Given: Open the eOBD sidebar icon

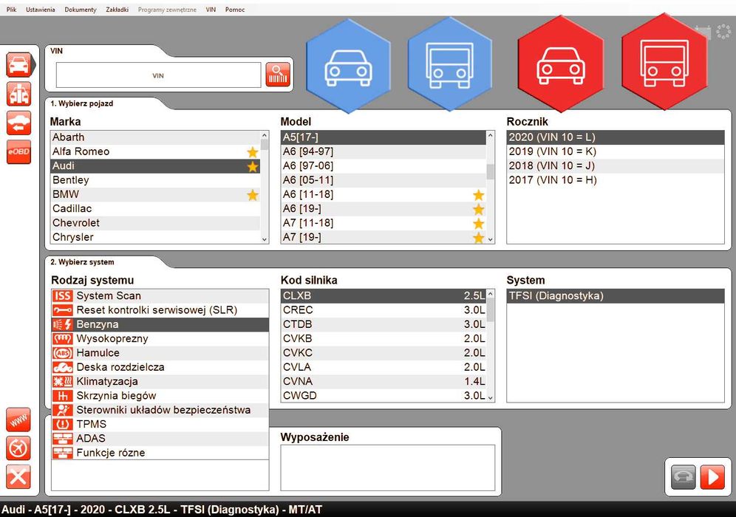Looking at the screenshot, I should click(18, 151).
